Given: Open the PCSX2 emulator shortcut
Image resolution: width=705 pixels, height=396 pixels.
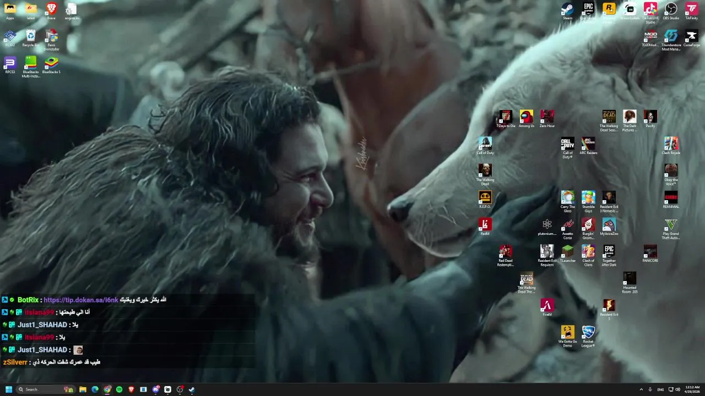Looking at the screenshot, I should [x=10, y=38].
